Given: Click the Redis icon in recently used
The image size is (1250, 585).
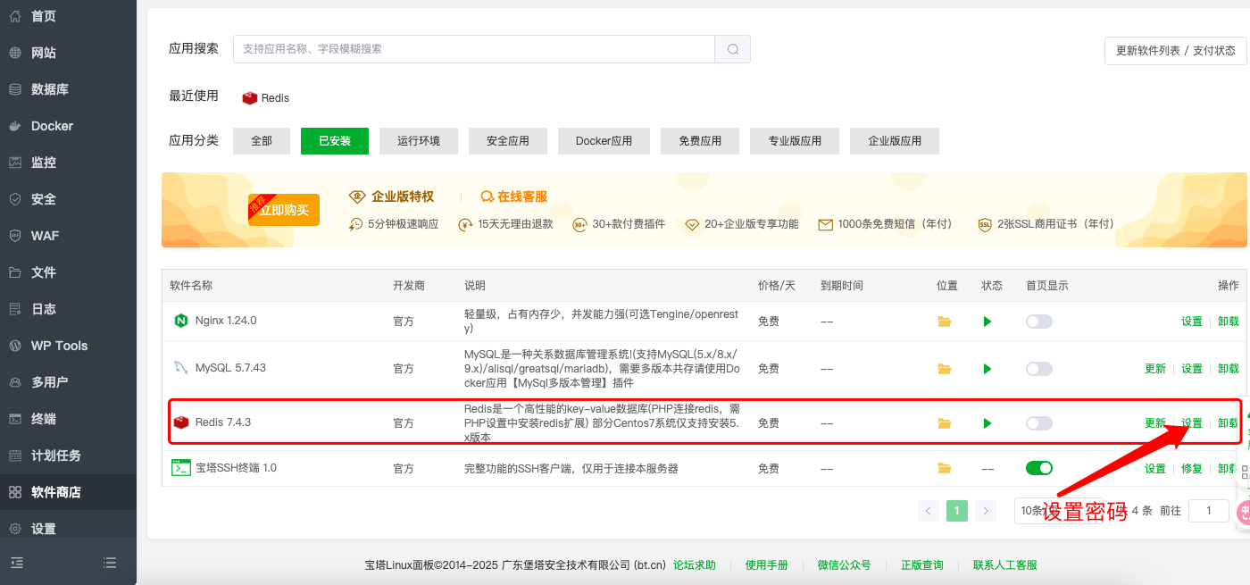Looking at the screenshot, I should (250, 98).
